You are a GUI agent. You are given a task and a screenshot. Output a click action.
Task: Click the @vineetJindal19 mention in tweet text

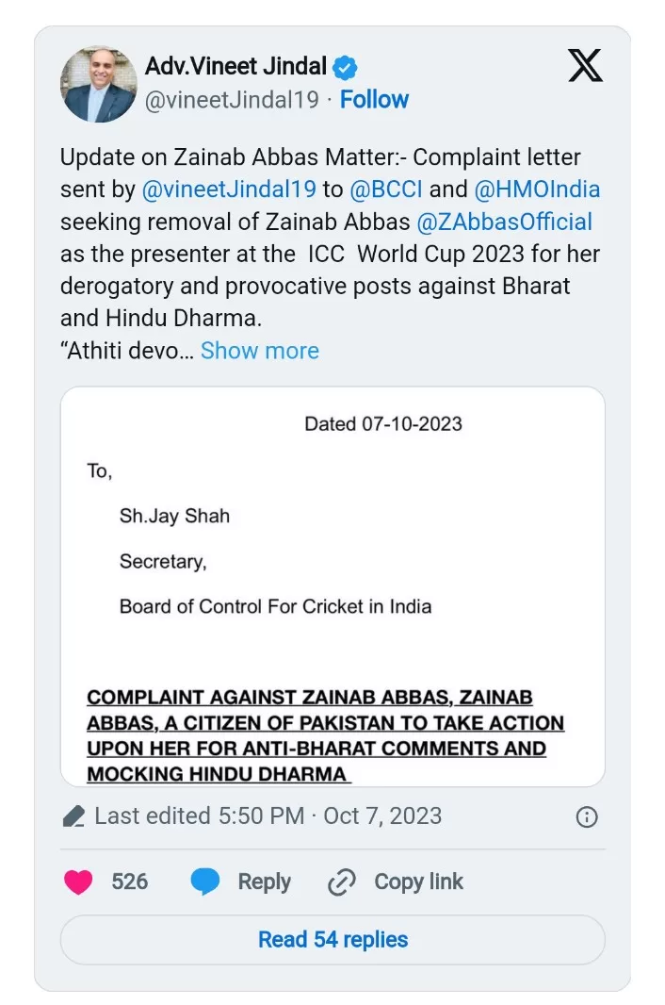(229, 189)
